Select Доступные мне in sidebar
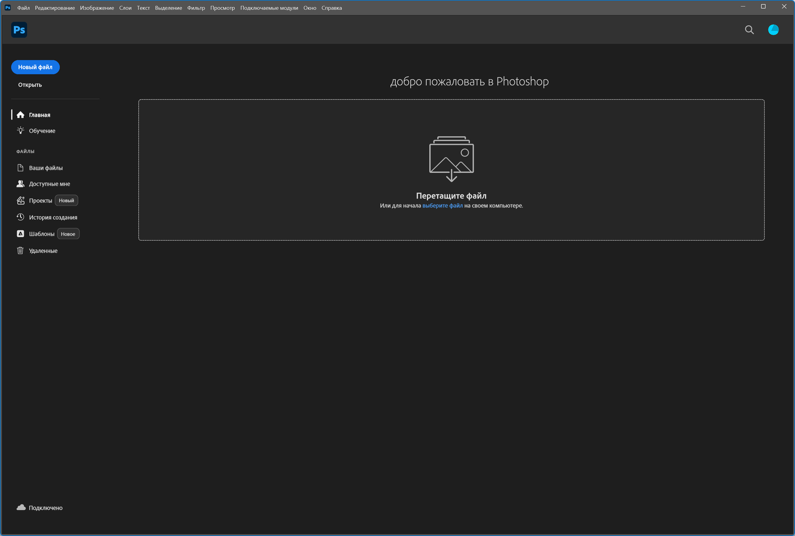Viewport: 795px width, 536px height. tap(49, 184)
